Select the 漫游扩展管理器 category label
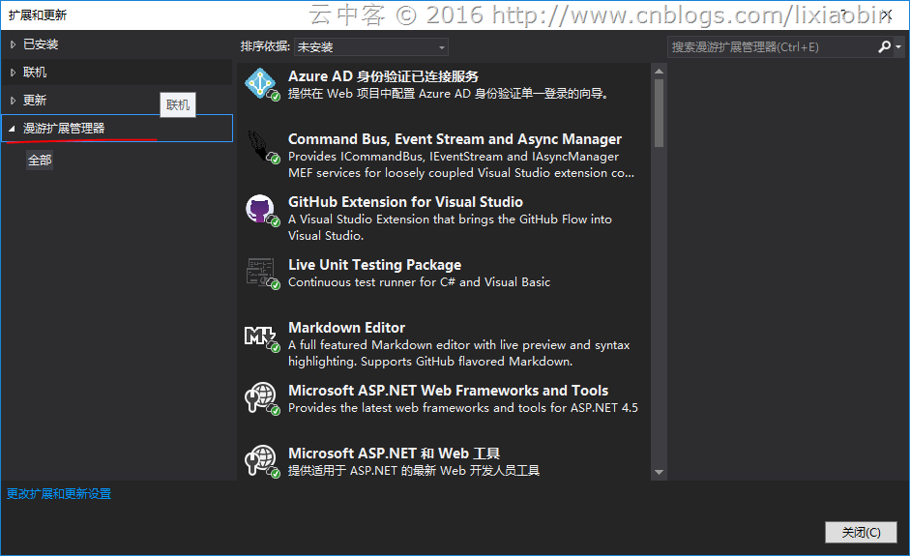The width and height of the screenshot is (910, 556). (x=64, y=129)
